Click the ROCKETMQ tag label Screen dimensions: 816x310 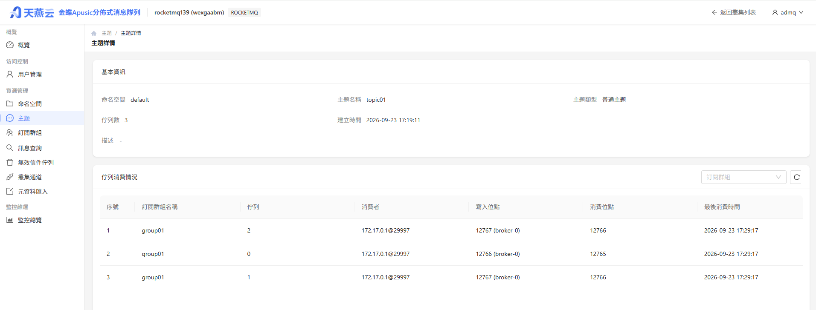pyautogui.click(x=244, y=13)
